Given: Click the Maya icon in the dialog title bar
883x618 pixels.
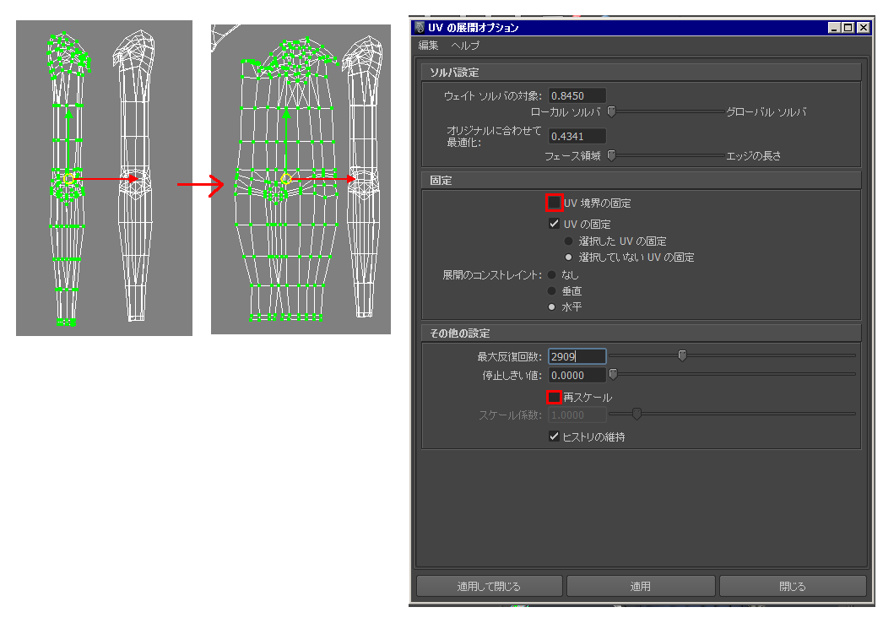Looking at the screenshot, I should click(x=420, y=28).
